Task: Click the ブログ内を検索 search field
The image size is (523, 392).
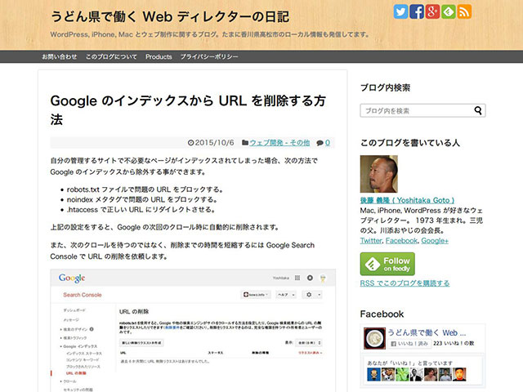Action: pyautogui.click(x=422, y=111)
